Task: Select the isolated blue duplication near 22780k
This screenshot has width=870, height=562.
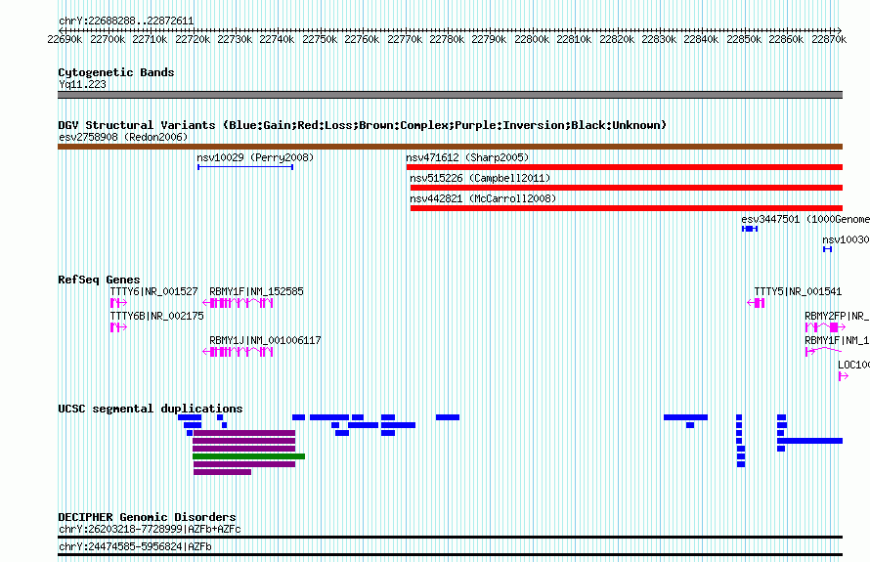Action: click(x=447, y=417)
